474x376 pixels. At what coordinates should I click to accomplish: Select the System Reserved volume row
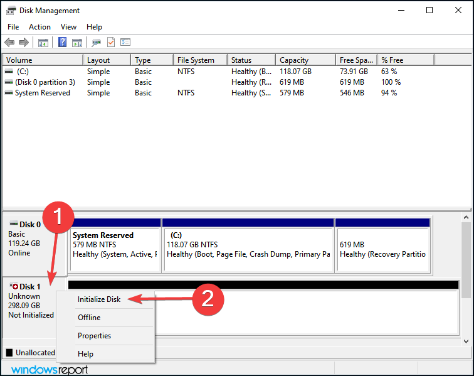42,93
